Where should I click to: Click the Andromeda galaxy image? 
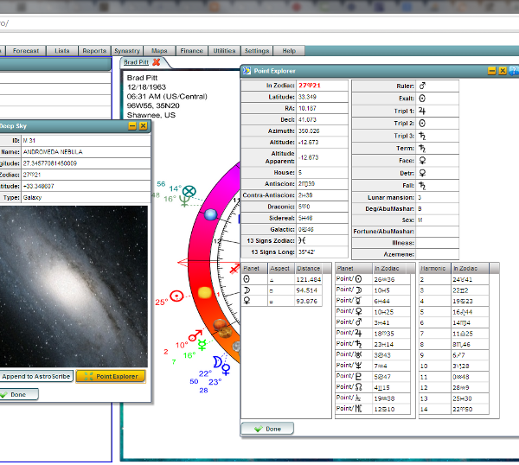point(74,285)
